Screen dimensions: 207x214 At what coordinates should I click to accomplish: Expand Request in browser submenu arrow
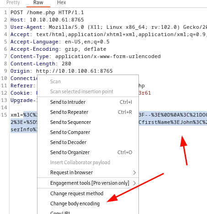tap(134, 172)
